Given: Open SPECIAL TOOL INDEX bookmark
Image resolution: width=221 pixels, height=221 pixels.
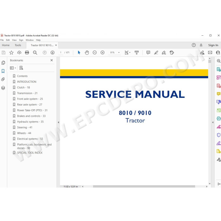Looking at the screenshot, I should coord(30,152).
